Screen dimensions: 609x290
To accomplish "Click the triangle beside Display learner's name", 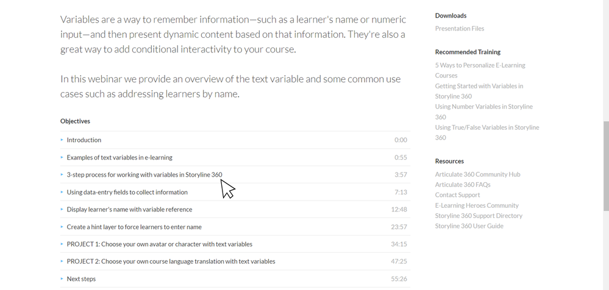I will pos(62,210).
